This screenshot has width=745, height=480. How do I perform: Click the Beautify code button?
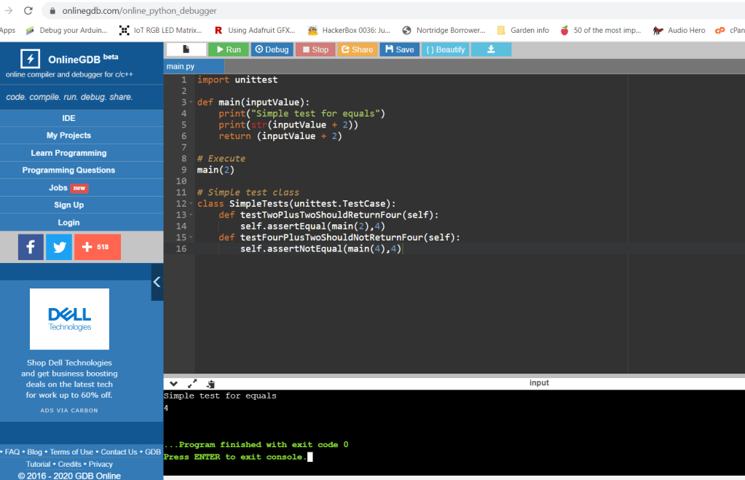pyautogui.click(x=445, y=50)
